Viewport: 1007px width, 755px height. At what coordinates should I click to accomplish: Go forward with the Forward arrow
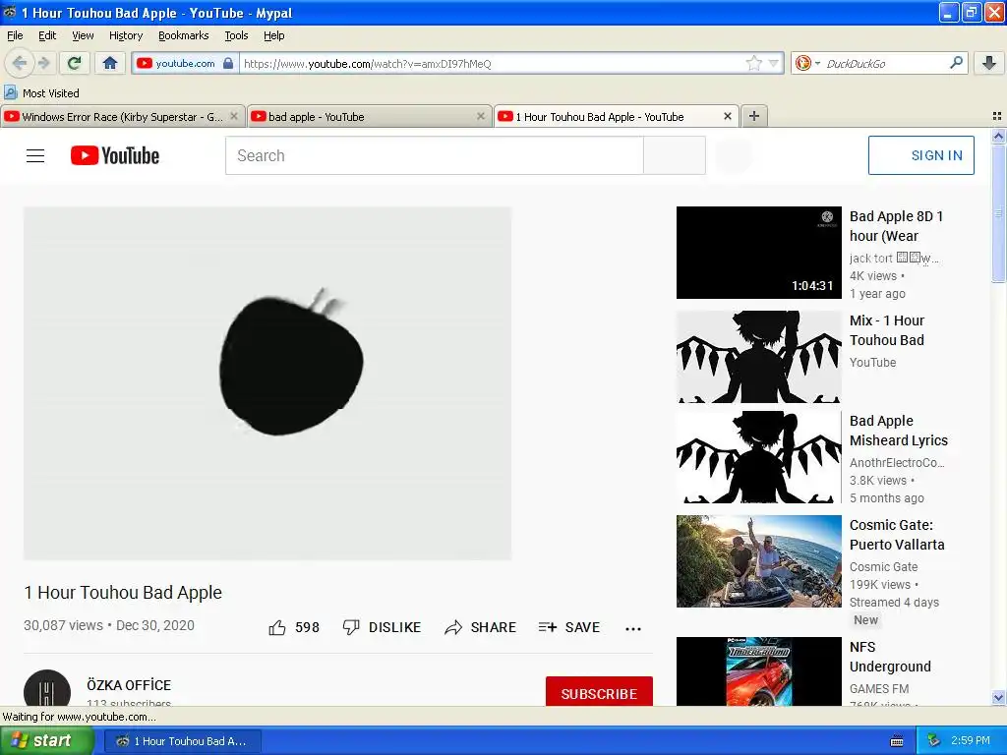coord(43,63)
